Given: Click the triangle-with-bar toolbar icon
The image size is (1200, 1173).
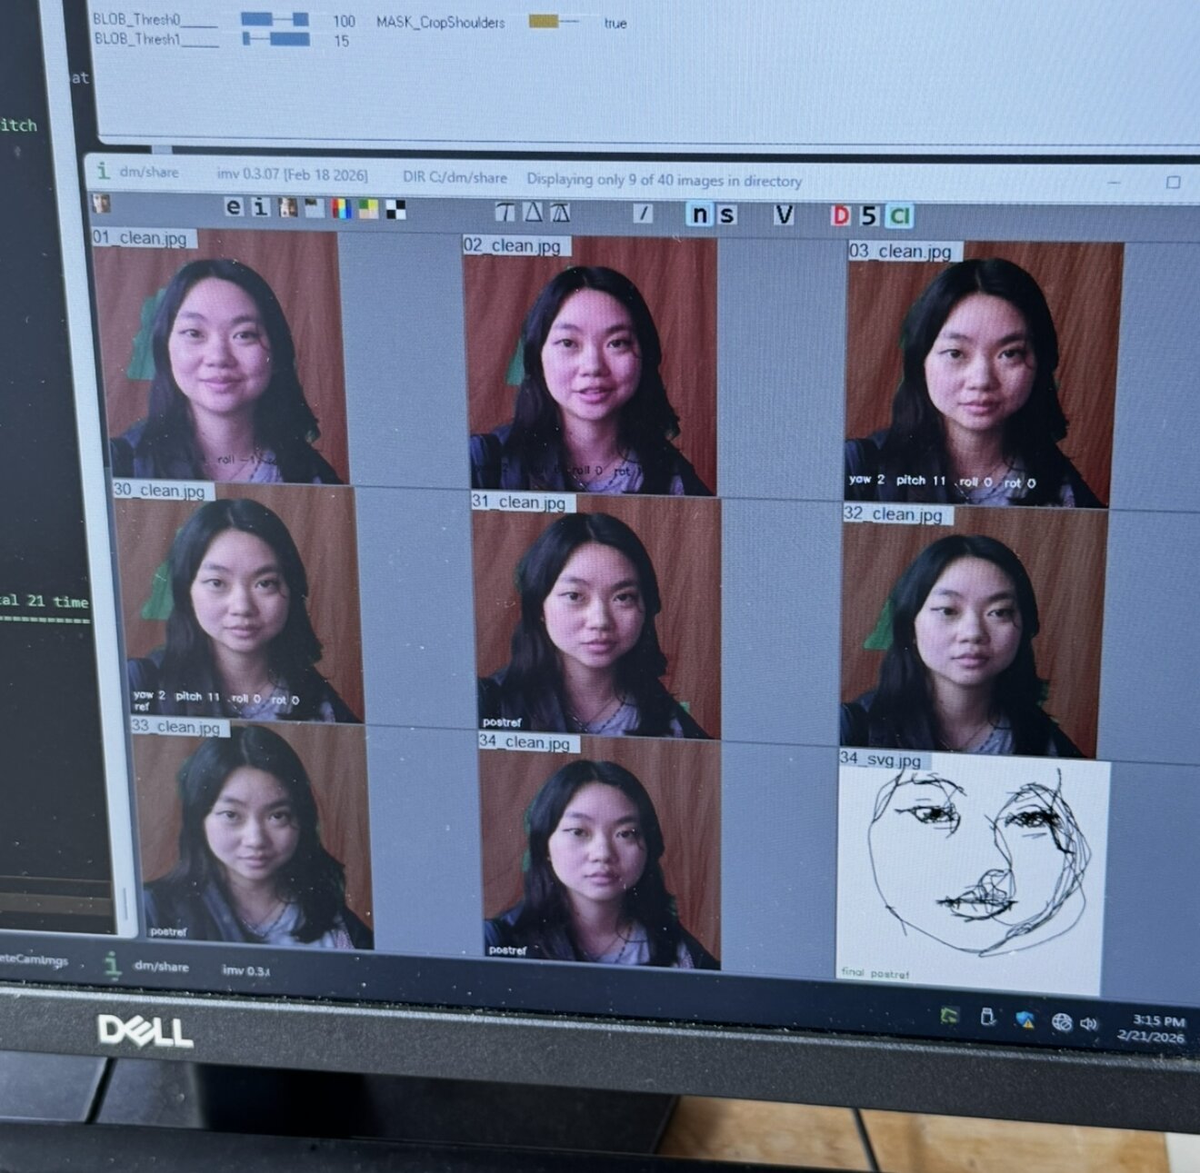Looking at the screenshot, I should (560, 213).
